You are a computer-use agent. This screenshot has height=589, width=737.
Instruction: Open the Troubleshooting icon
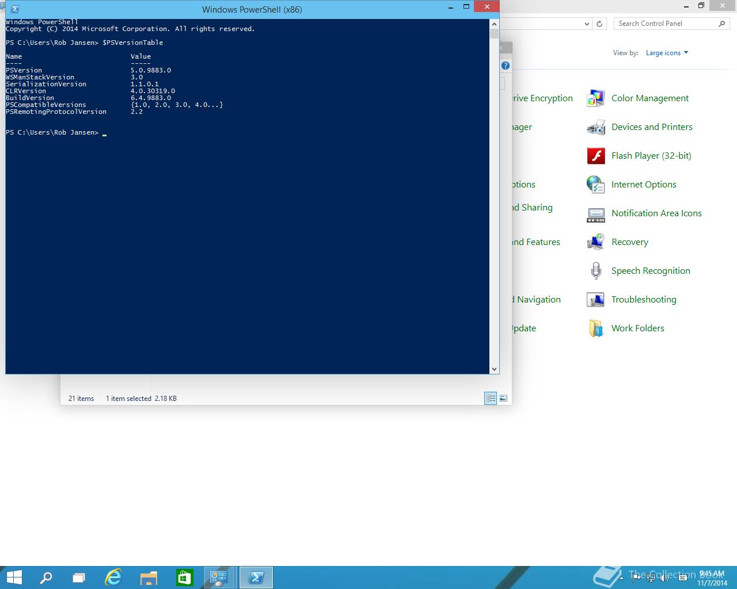(x=595, y=300)
